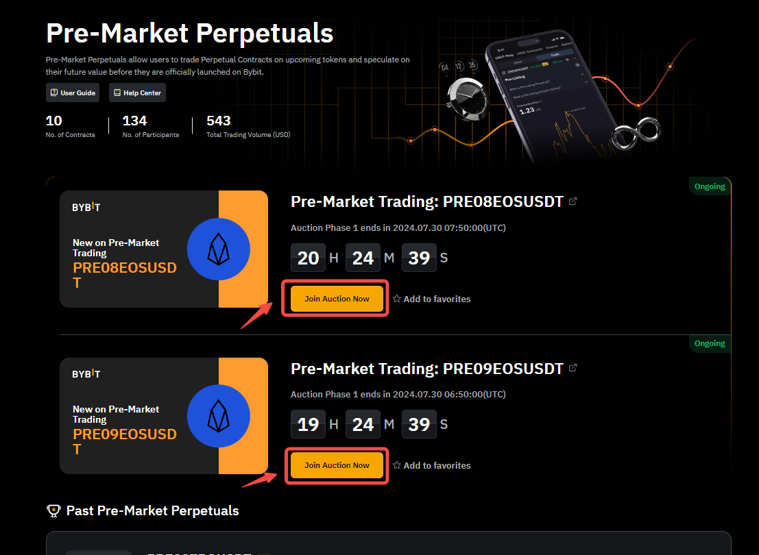759x555 pixels.
Task: Join the PRE08EOSUSDT auction now
Action: [336, 299]
